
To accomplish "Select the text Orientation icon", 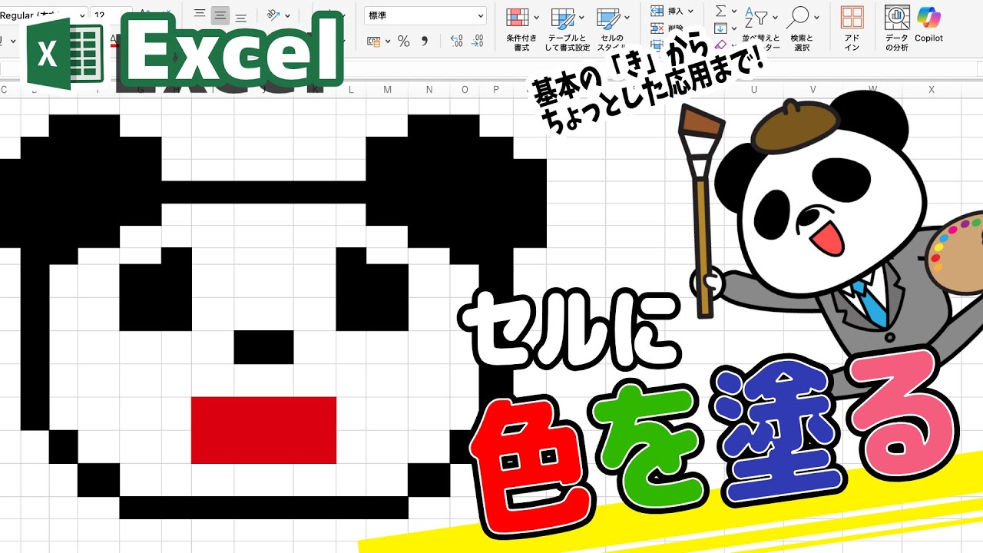I will click(273, 15).
